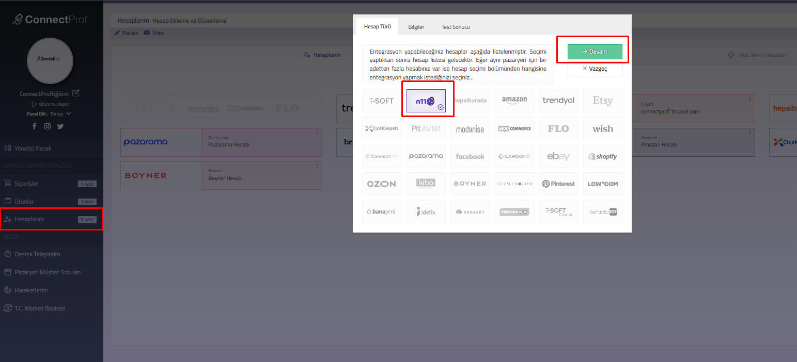Open T.C. Merkez Bankası page
The width and height of the screenshot is (797, 362).
click(52, 308)
